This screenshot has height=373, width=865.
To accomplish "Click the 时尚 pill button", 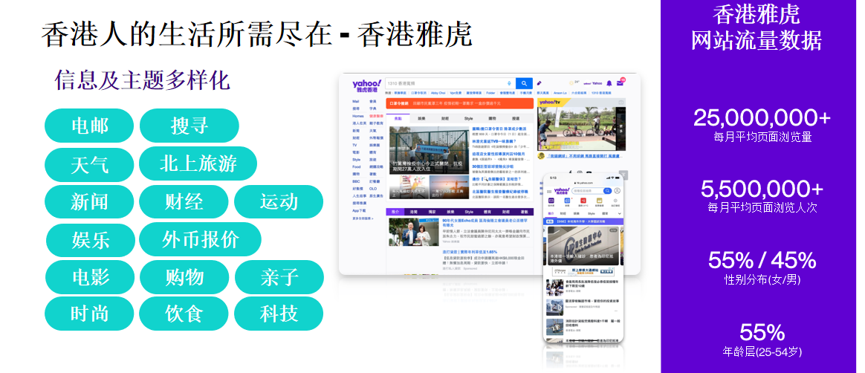I will [x=89, y=314].
